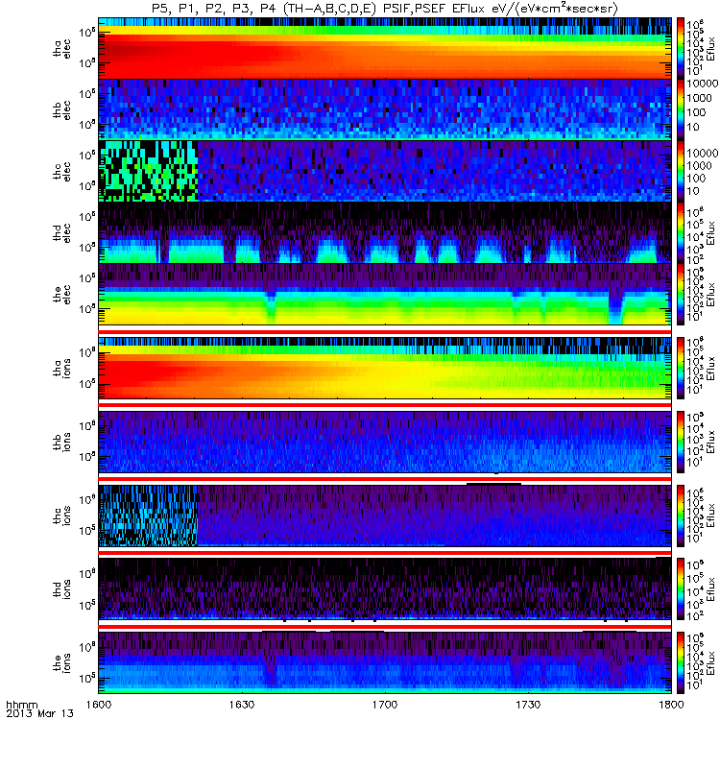Click the 'tha ions' y-axis label
Screen dimensions: 720x768
click(x=62, y=369)
